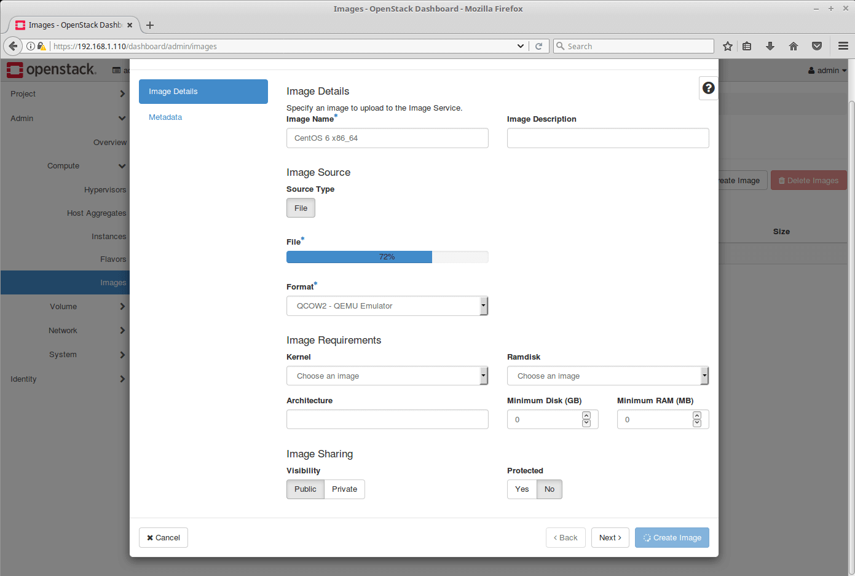Click the Minimum Disk (GB) field

(x=553, y=419)
